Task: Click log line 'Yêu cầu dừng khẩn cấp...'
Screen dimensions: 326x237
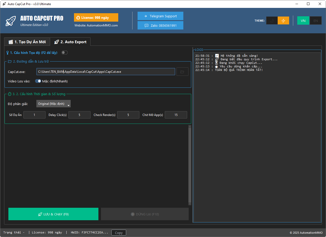Action: click(229, 66)
